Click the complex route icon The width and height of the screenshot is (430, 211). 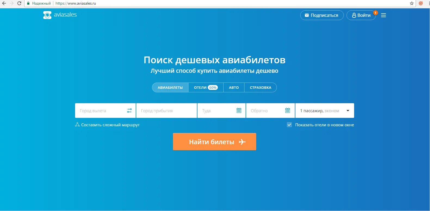(x=77, y=125)
